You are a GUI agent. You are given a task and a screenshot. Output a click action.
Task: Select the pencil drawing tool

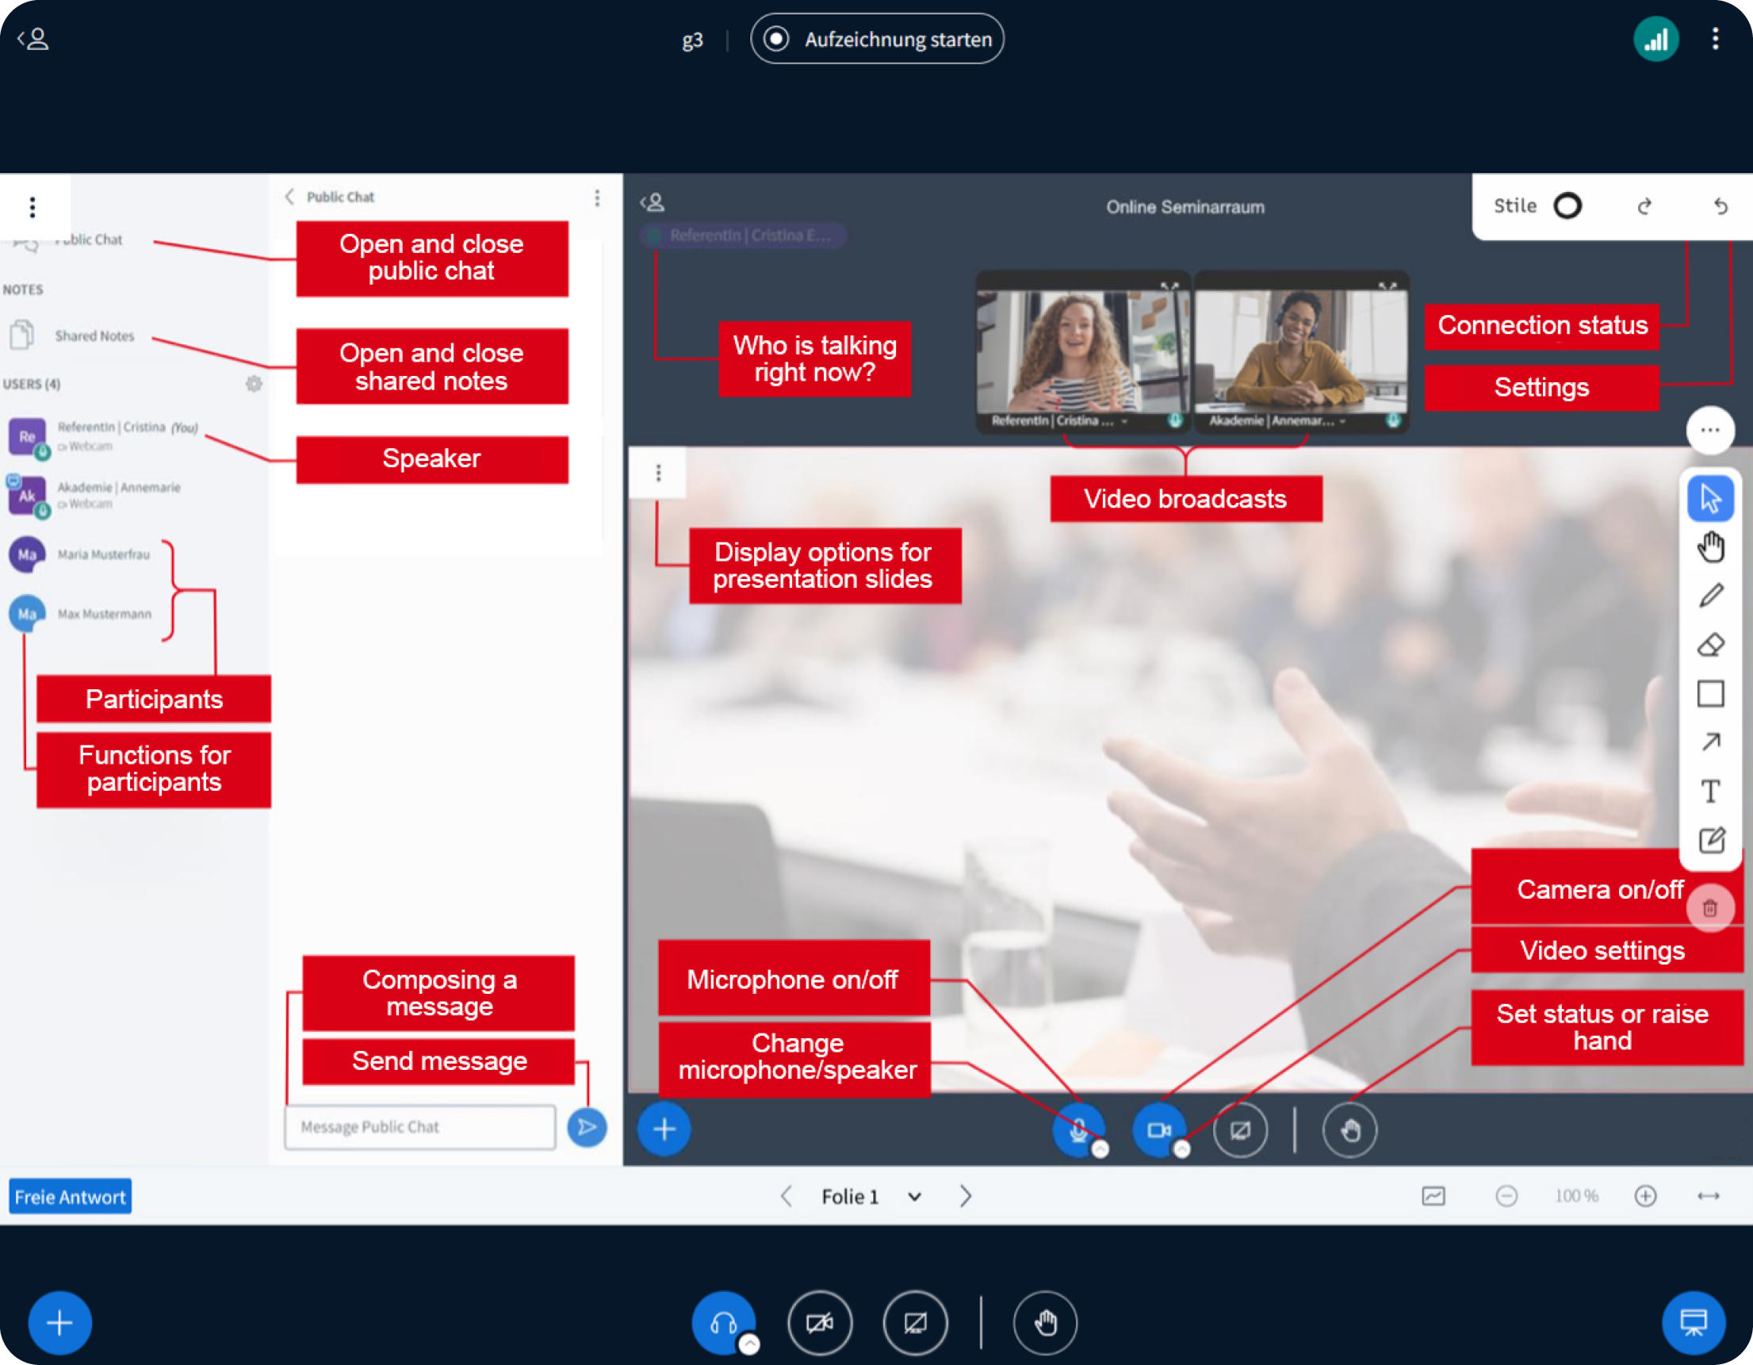tap(1711, 596)
